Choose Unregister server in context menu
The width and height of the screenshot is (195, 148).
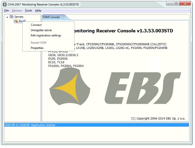click(41, 30)
